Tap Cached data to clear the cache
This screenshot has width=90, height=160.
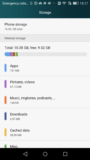(45, 132)
